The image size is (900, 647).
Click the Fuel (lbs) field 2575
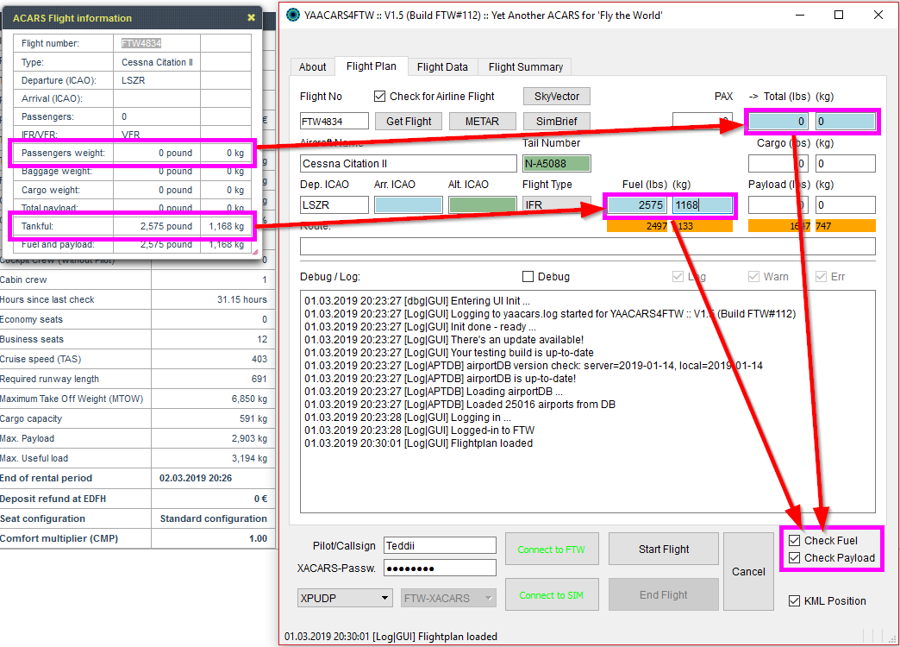click(637, 205)
